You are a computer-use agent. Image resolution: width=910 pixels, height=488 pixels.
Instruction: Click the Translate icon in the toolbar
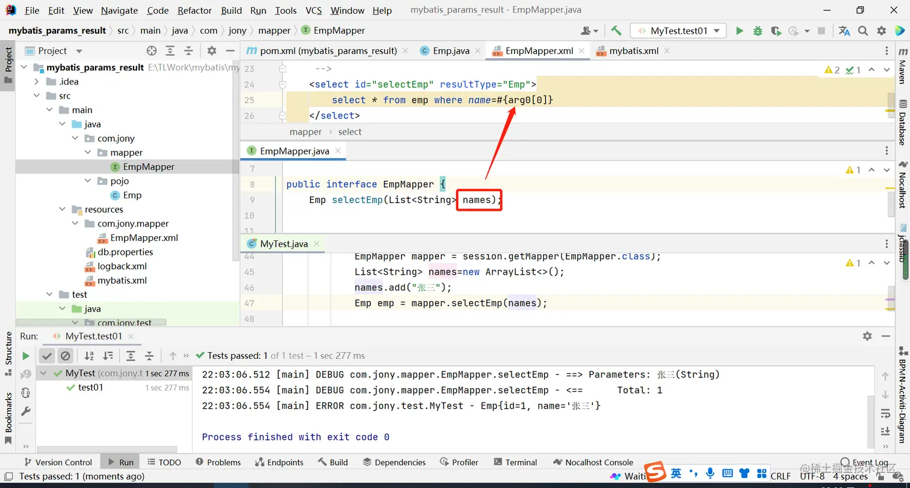coord(844,31)
